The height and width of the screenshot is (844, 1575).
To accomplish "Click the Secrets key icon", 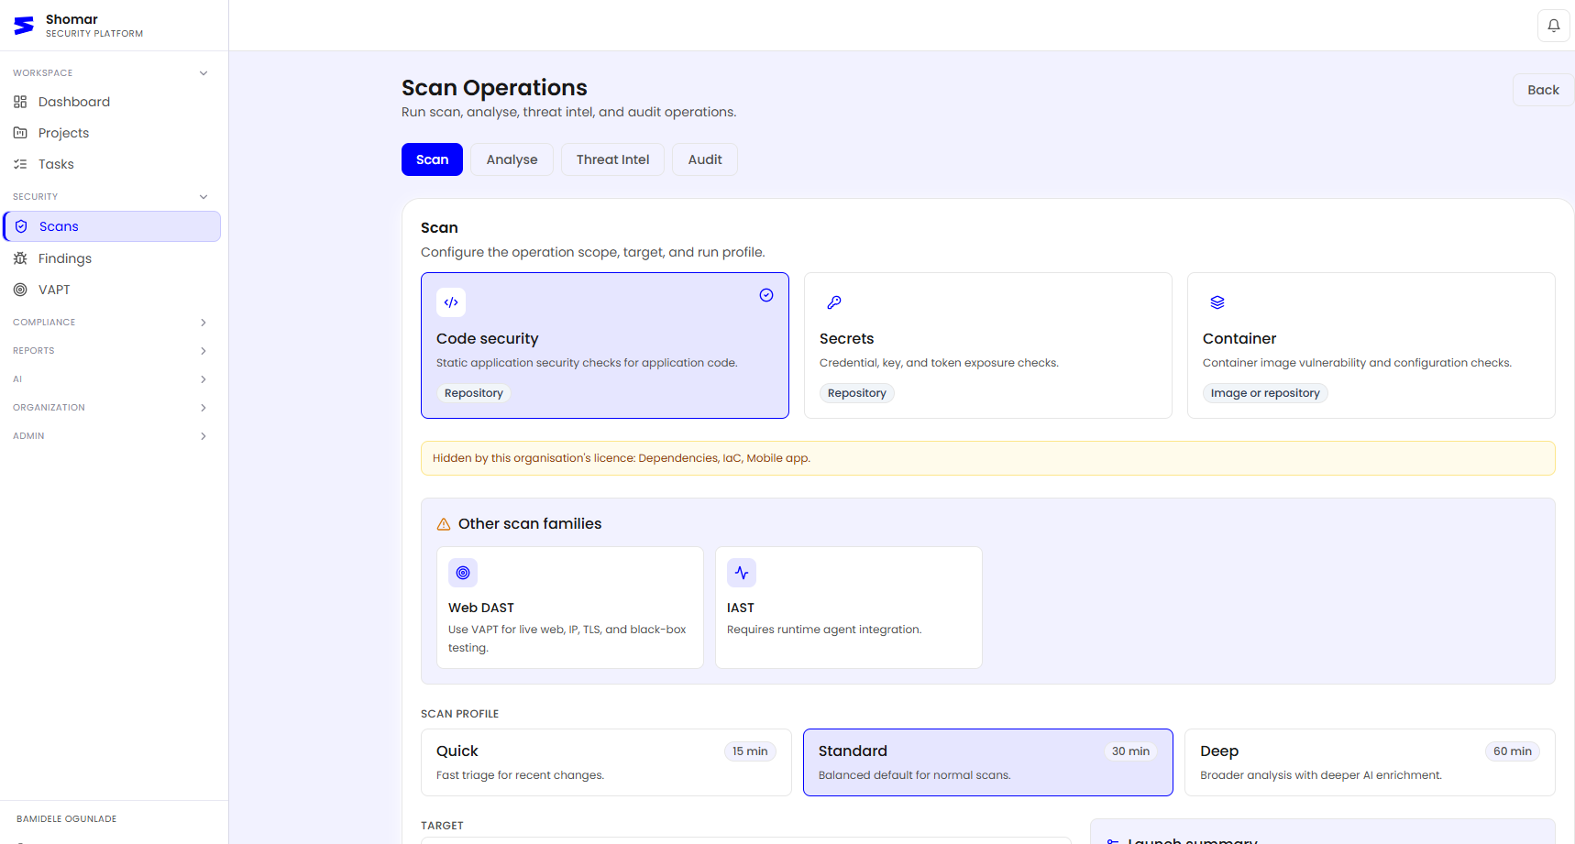I will [x=834, y=302].
